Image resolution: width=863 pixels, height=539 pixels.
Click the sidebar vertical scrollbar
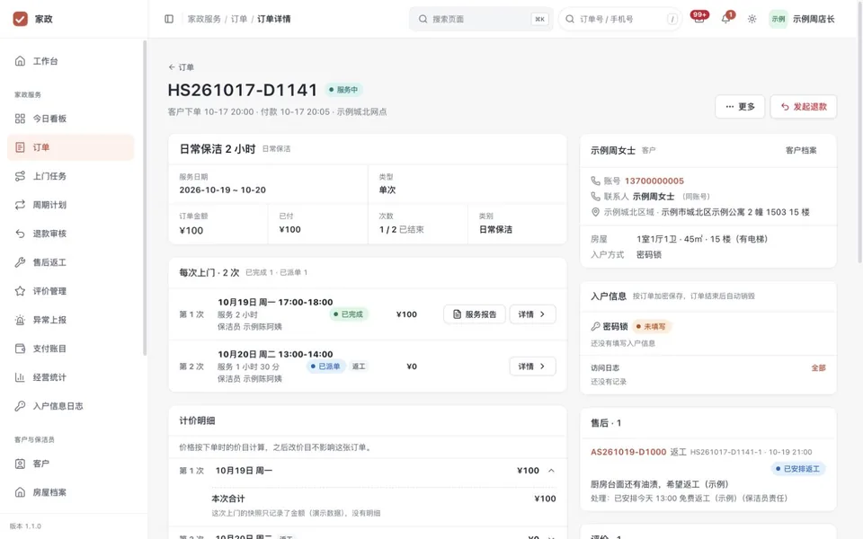tap(145, 198)
